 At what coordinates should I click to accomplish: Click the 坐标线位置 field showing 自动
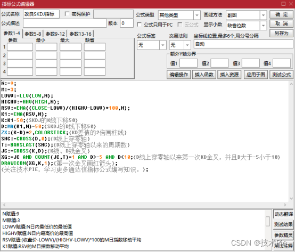[x=243, y=44]
